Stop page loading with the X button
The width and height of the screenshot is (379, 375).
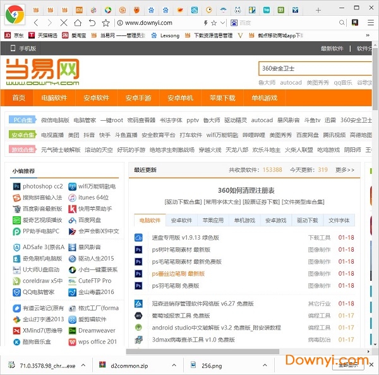(63, 23)
